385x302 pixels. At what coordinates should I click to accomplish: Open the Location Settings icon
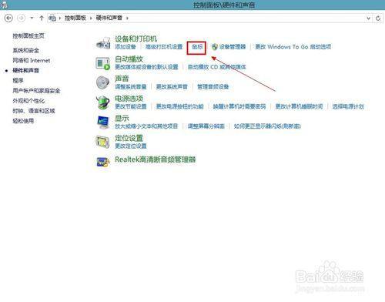[103, 142]
